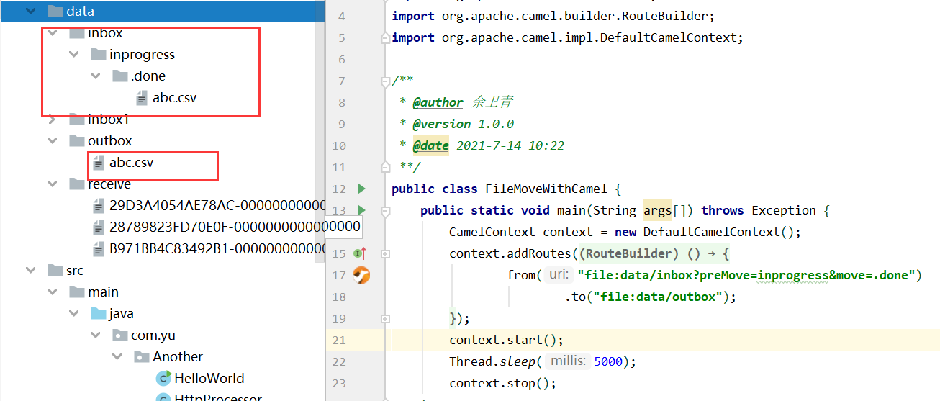Click the class name FileMoveWithCamel
The height and width of the screenshot is (401, 940).
[546, 189]
